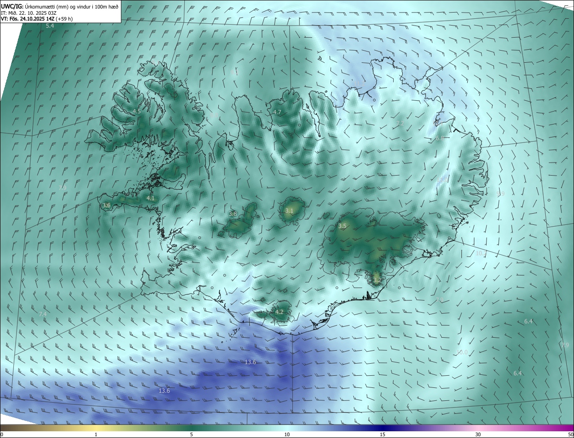Click the 10.2 value label
This screenshot has width=574, height=438.
point(481,253)
